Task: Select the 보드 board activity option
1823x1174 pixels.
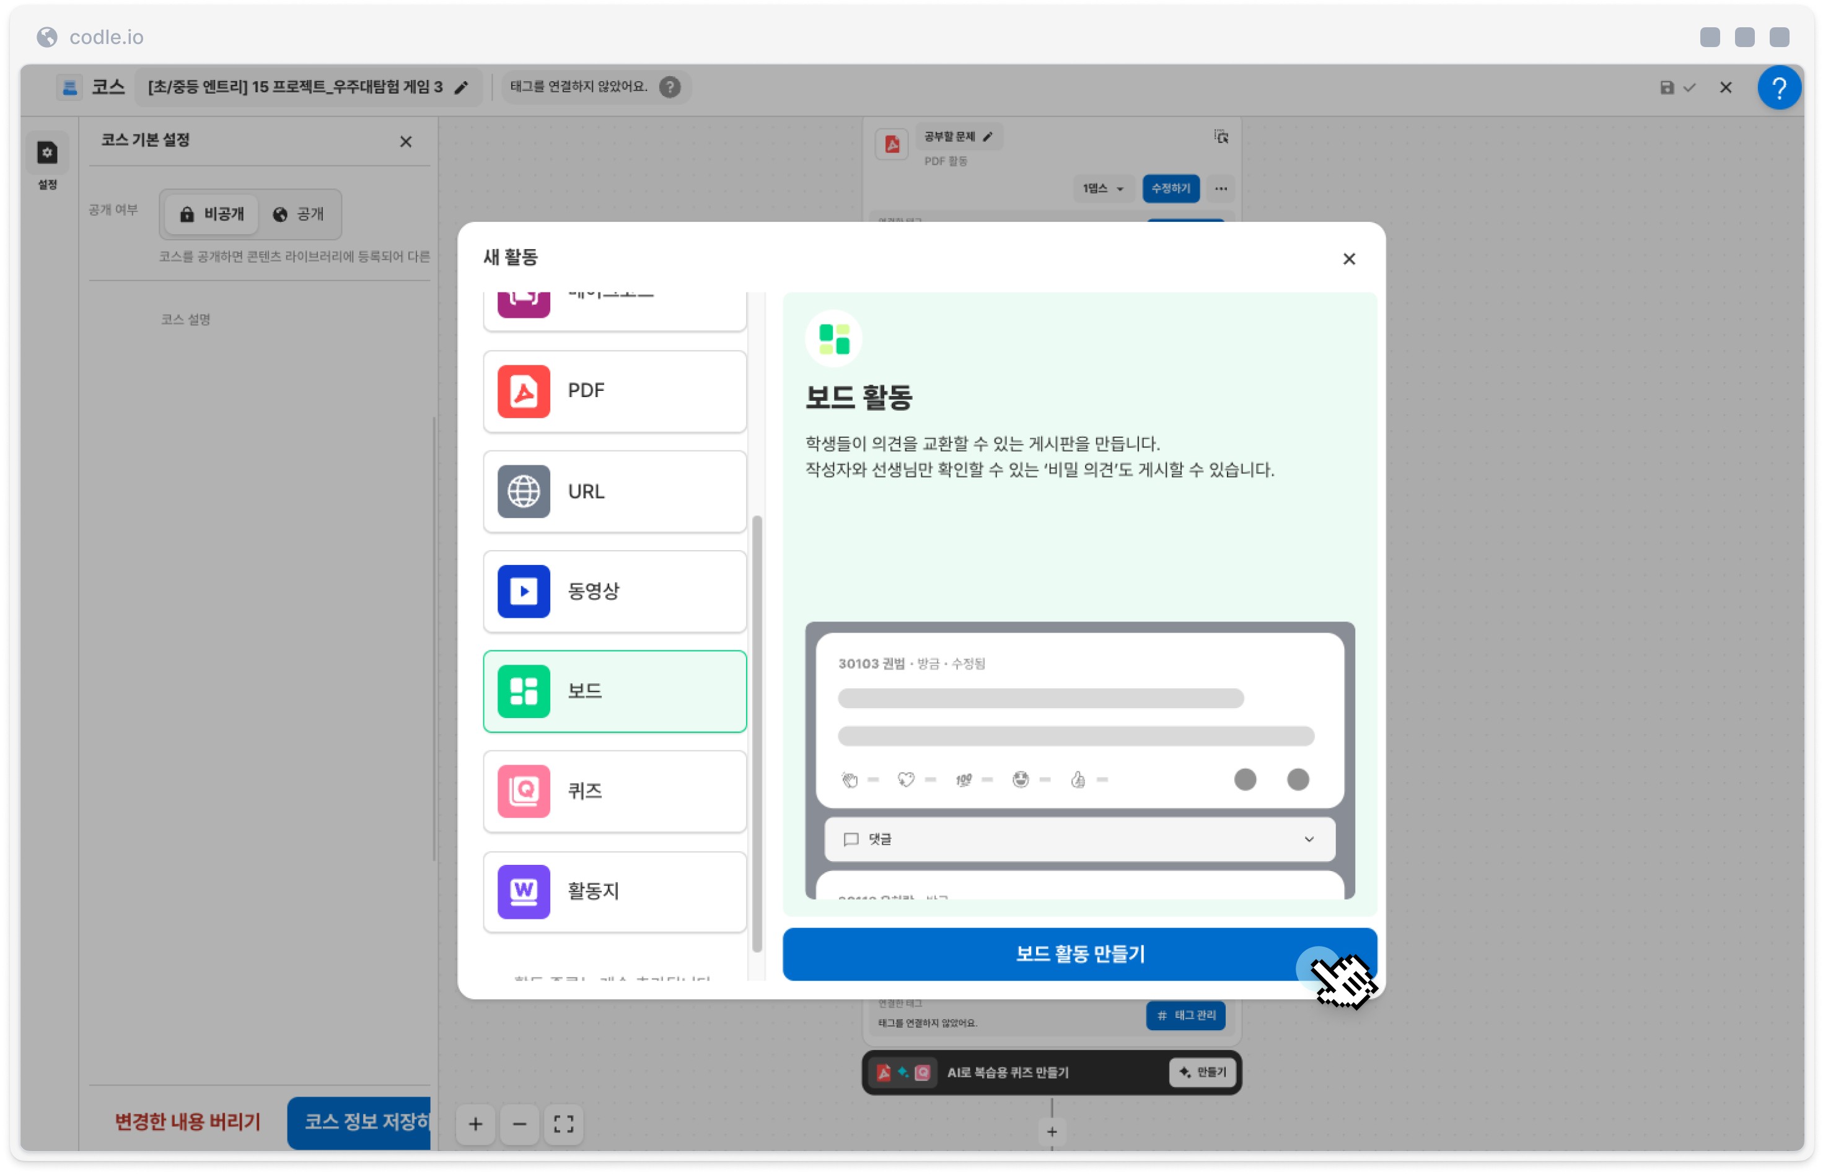Action: point(615,691)
